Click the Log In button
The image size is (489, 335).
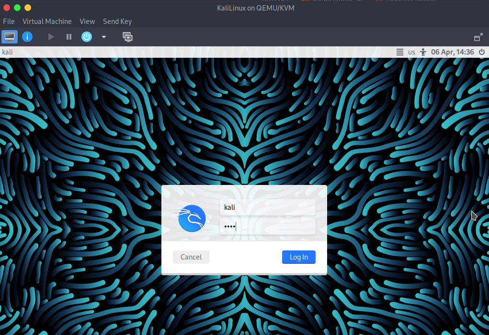click(299, 257)
